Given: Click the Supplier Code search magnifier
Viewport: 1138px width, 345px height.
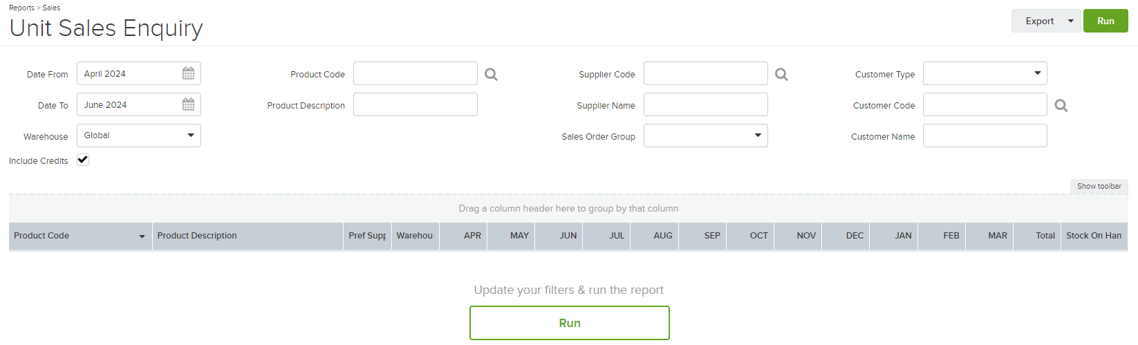Looking at the screenshot, I should (781, 74).
